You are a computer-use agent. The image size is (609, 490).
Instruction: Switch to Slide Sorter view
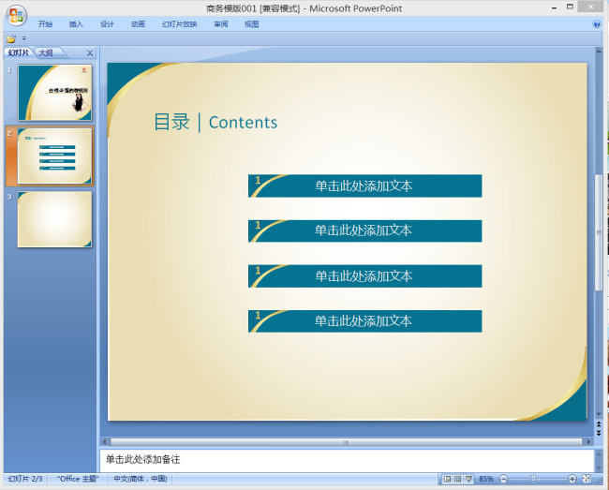[x=458, y=479]
